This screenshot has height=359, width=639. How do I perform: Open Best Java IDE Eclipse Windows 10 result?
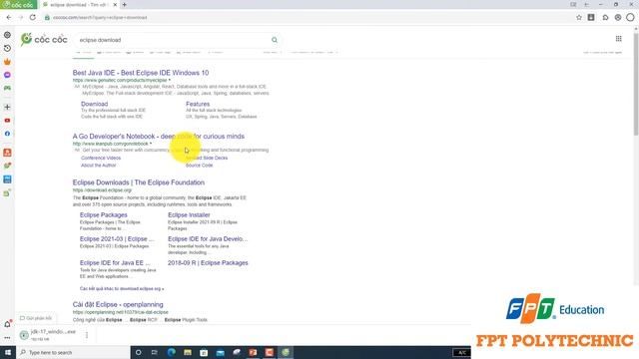pos(141,73)
